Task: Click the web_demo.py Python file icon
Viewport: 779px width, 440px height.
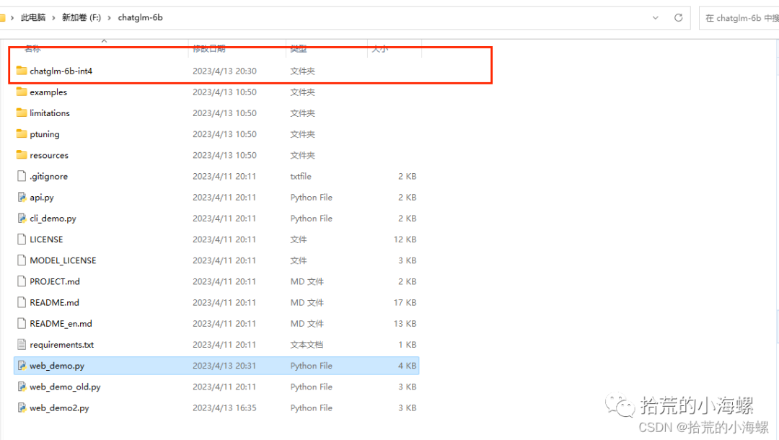Action: pyautogui.click(x=22, y=366)
